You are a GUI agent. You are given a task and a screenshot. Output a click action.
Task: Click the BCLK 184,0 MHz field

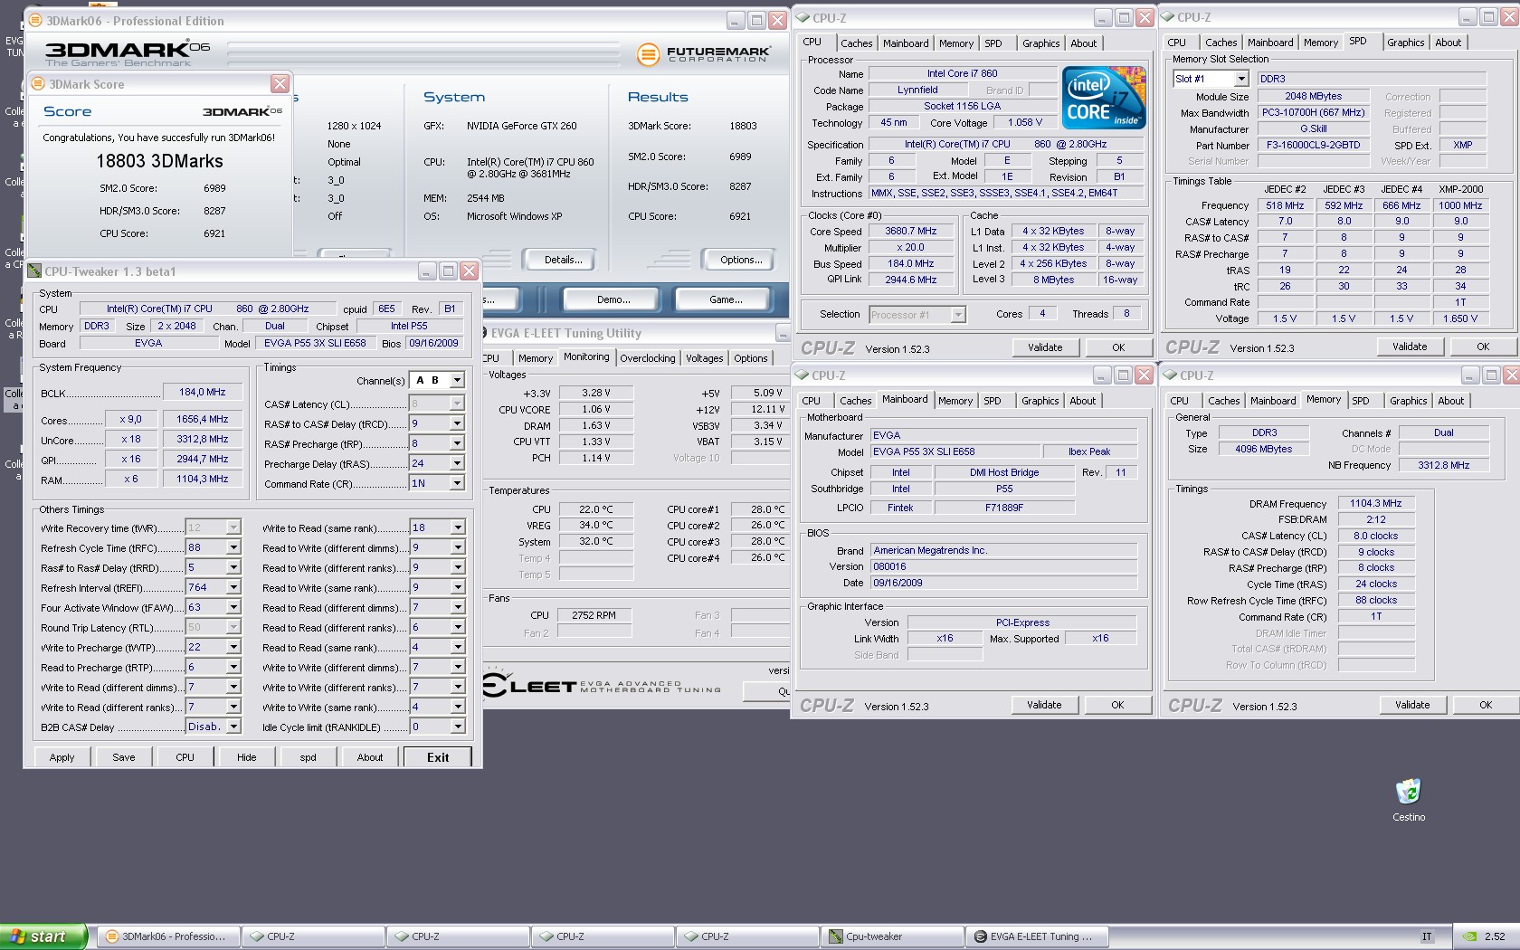[x=203, y=392]
